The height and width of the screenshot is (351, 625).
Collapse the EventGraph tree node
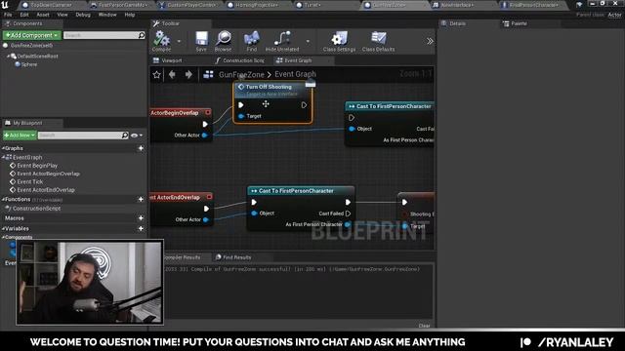tap(4, 157)
